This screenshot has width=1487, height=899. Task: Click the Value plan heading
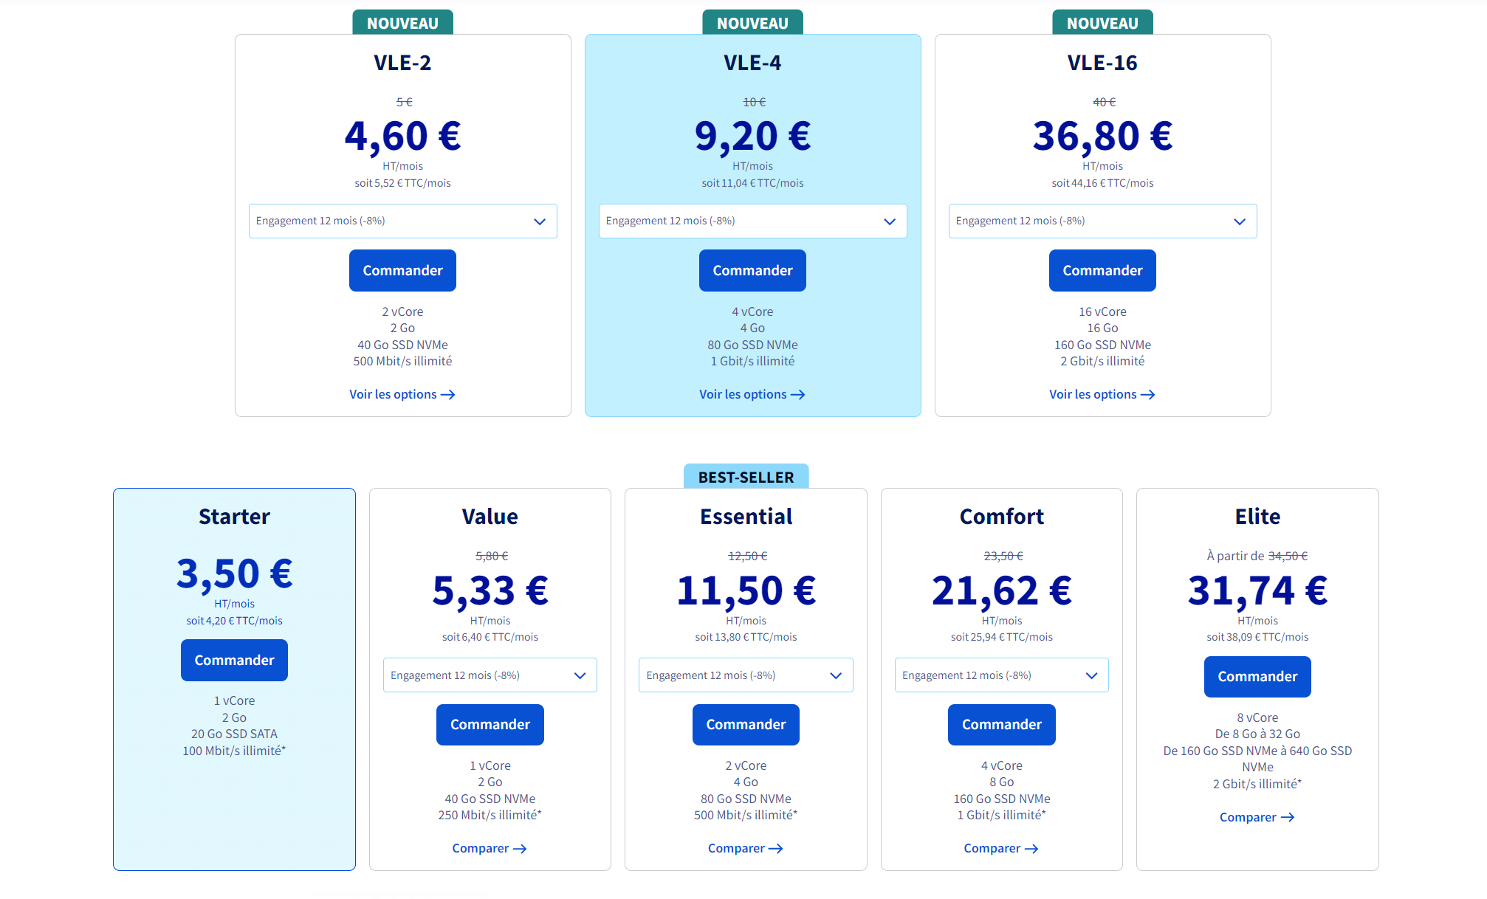pos(490,516)
